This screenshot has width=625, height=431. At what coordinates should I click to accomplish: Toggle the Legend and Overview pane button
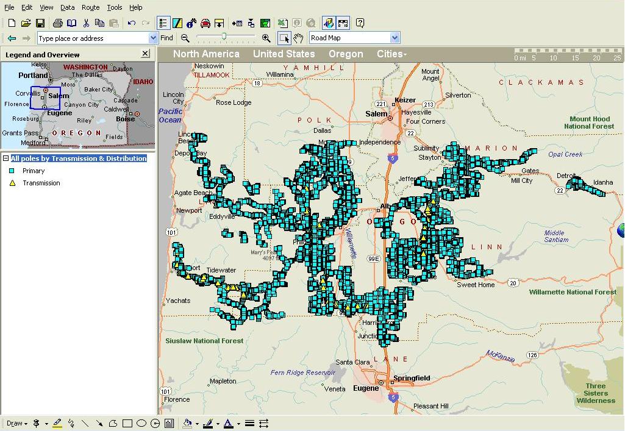[x=163, y=23]
